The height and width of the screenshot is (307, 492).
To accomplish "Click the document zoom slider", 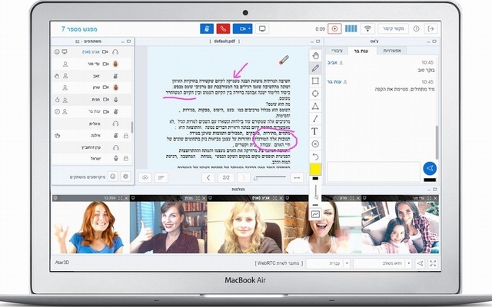I will click(x=270, y=177).
